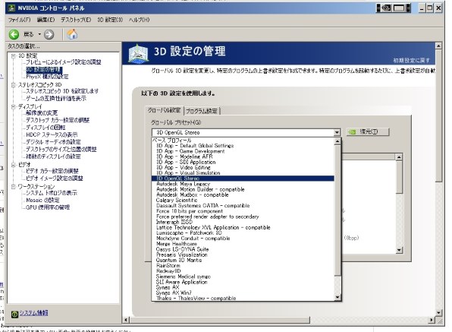Choose 3D App - Visual Simulation preset
The width and height of the screenshot is (452, 332).
(x=188, y=173)
